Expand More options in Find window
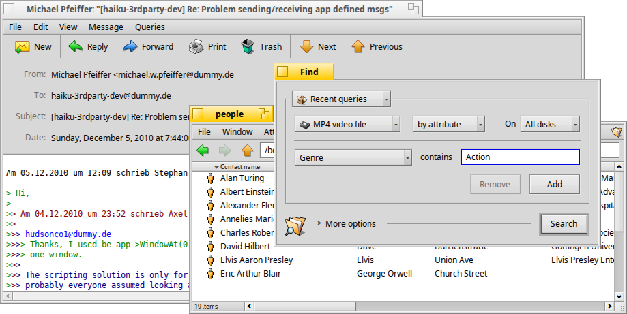 point(319,223)
